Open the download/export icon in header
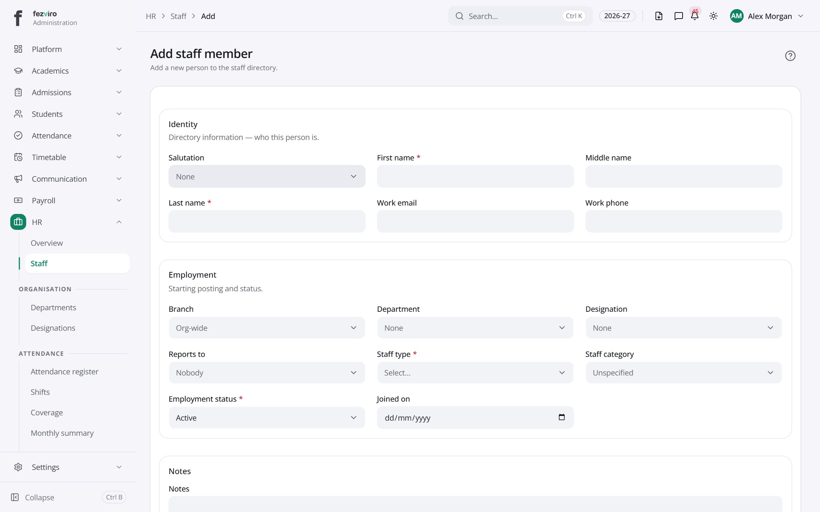This screenshot has width=820, height=512. (659, 16)
